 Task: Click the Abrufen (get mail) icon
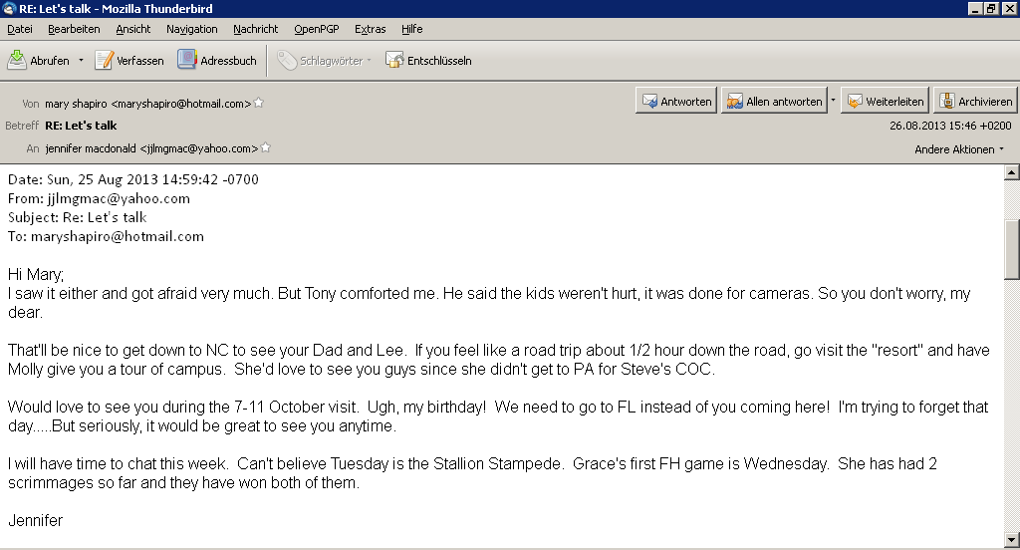(18, 60)
